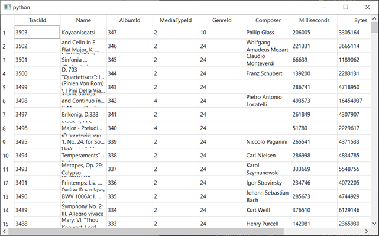Image resolution: width=379 pixels, height=236 pixels.
Task: Click the vertical scrollbar up arrow
Action: pyautogui.click(x=374, y=18)
